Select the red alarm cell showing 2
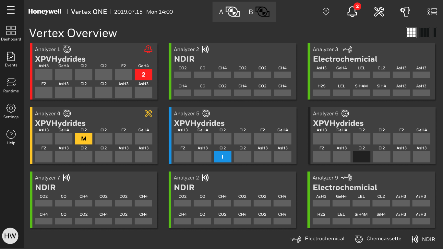 [x=143, y=75]
